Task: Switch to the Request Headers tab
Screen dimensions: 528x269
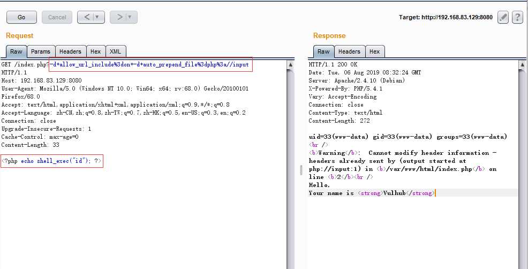Action: (x=70, y=51)
